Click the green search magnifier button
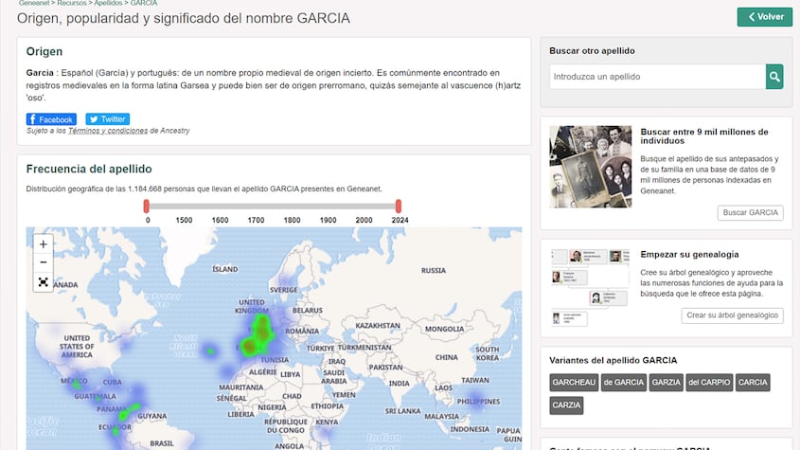Image resolution: width=800 pixels, height=450 pixels. pyautogui.click(x=774, y=77)
